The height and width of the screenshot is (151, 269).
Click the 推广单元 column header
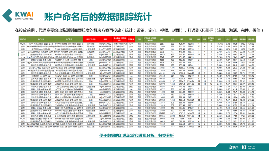click(69, 39)
